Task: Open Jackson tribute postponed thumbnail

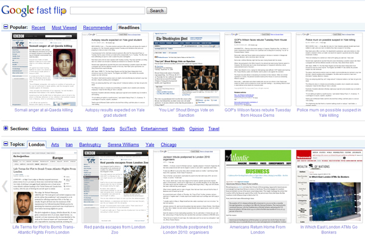Action: [187, 186]
